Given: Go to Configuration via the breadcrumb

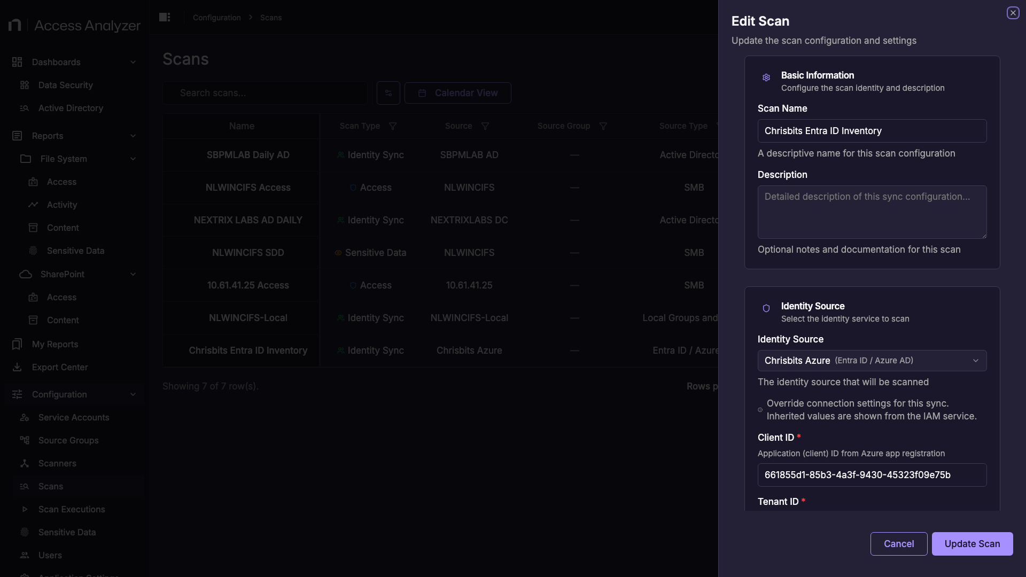Looking at the screenshot, I should coord(216,17).
